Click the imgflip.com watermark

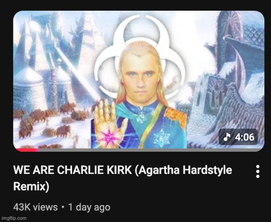[x=14, y=218]
